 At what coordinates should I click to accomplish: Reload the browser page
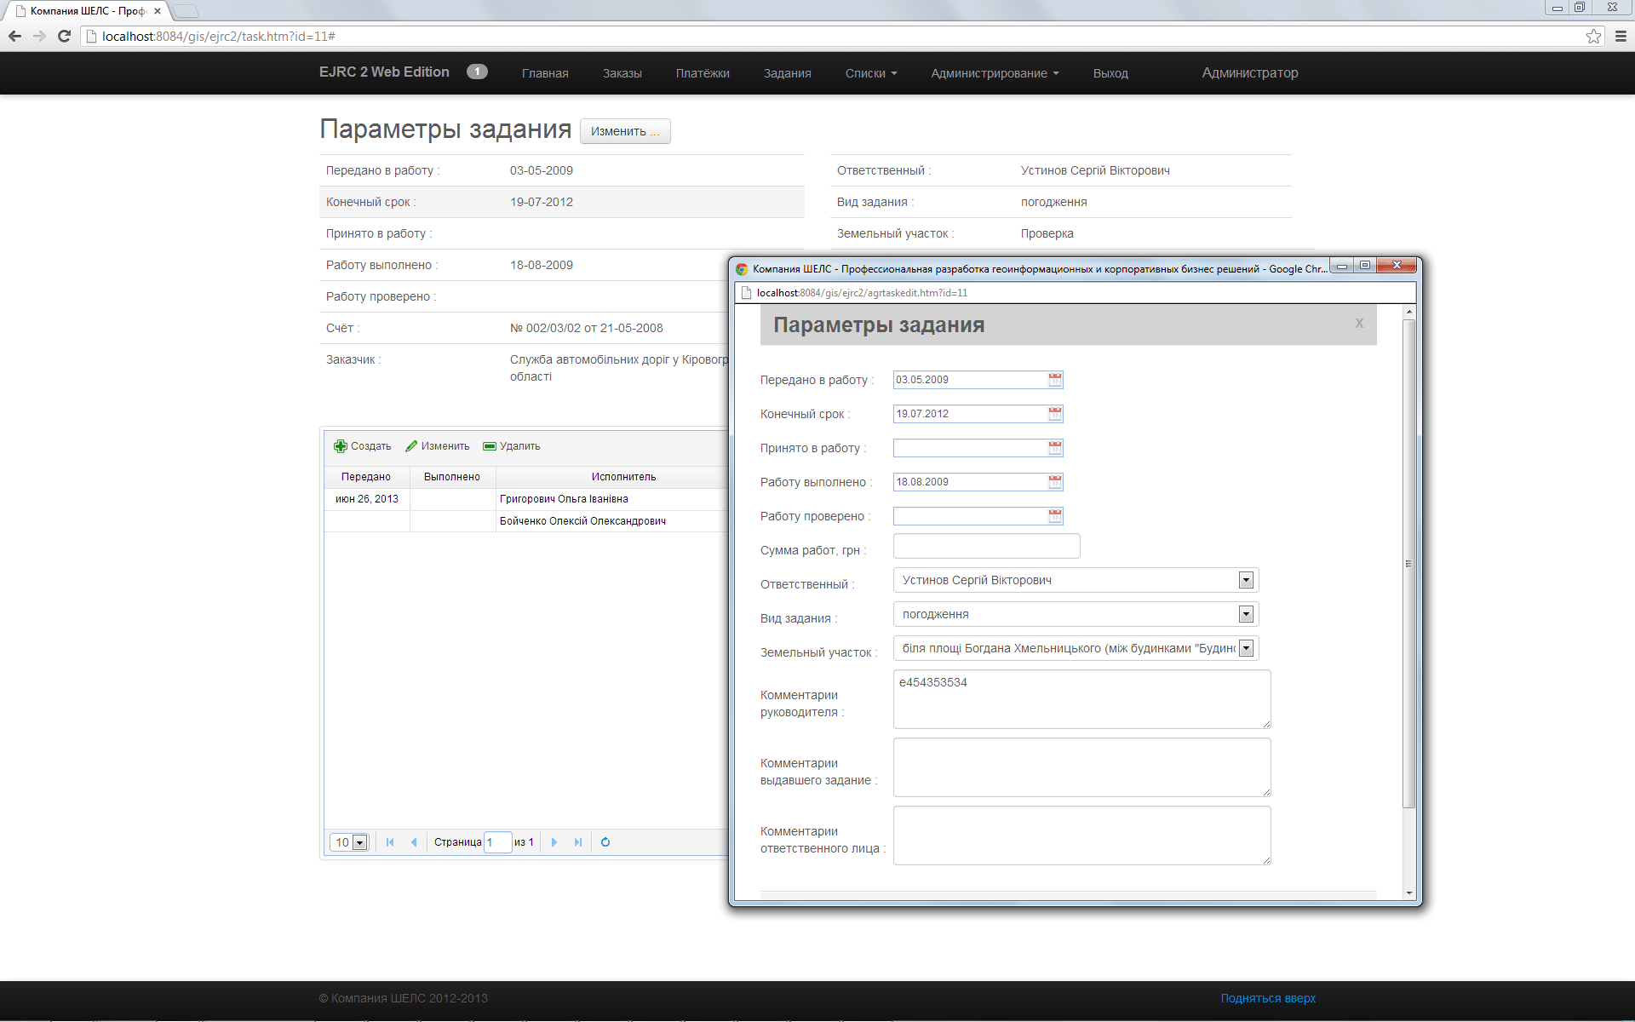64,36
